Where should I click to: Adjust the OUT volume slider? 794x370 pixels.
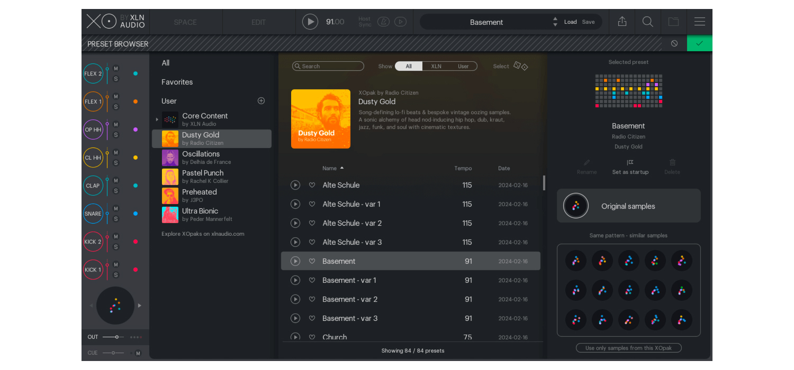click(x=116, y=337)
